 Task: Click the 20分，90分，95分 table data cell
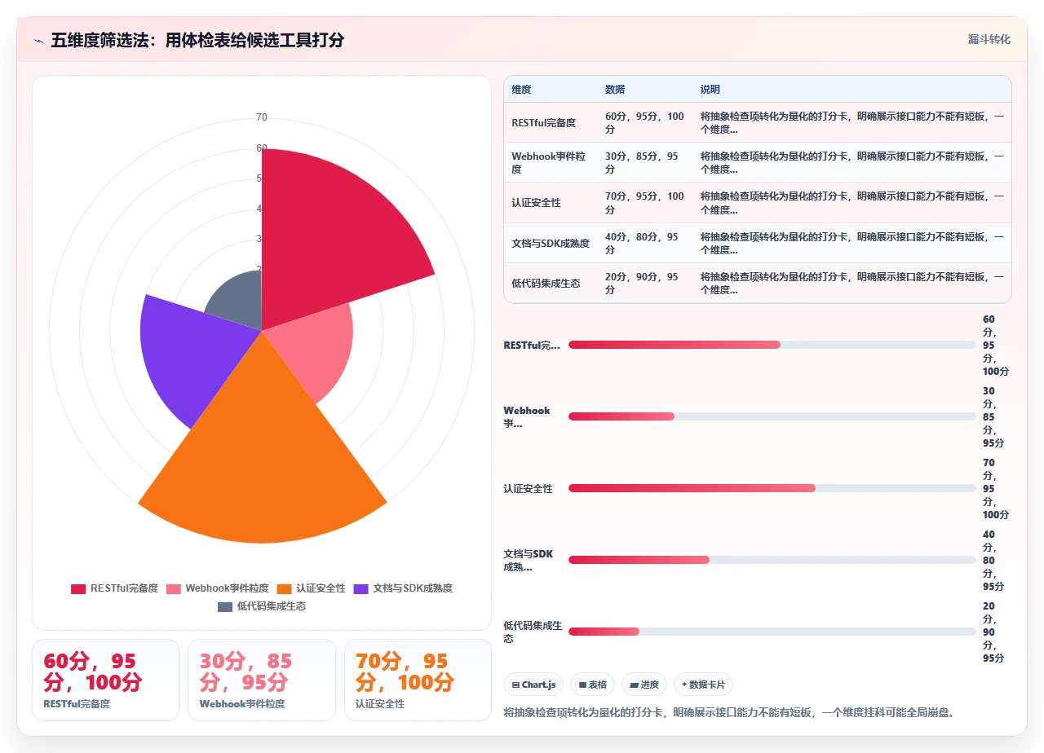(x=645, y=283)
